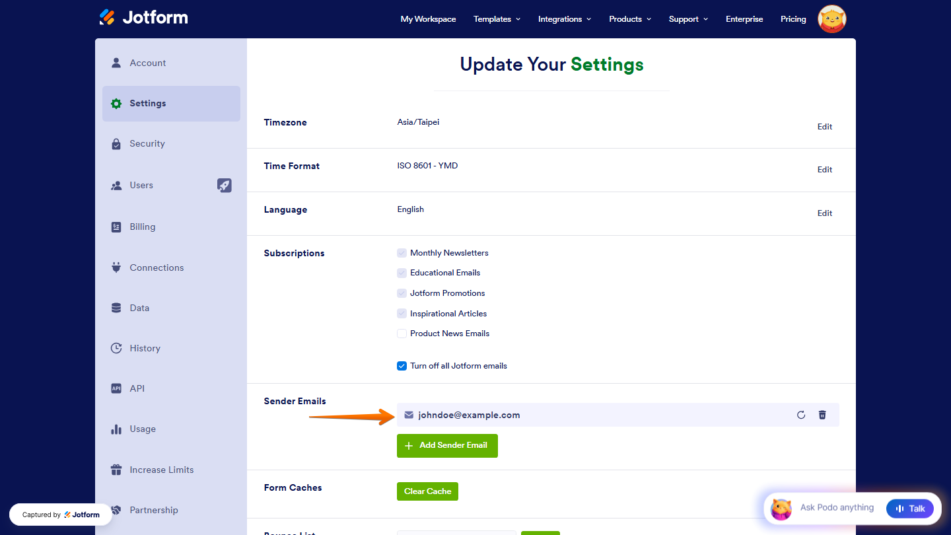The width and height of the screenshot is (951, 535).
Task: Click the Ask Podo anything input
Action: [x=837, y=508]
